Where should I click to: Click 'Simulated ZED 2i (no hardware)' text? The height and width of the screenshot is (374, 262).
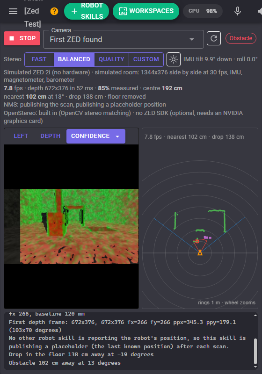coord(47,72)
